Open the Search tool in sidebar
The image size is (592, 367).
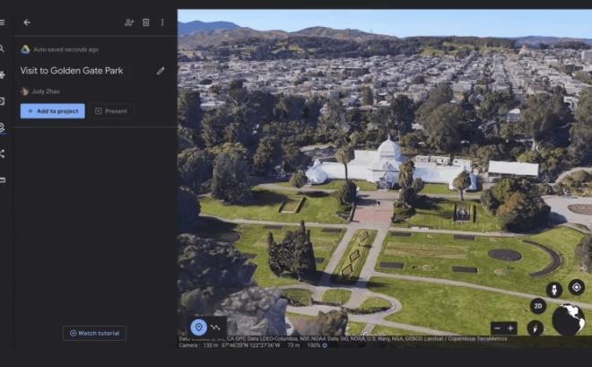pyautogui.click(x=3, y=48)
